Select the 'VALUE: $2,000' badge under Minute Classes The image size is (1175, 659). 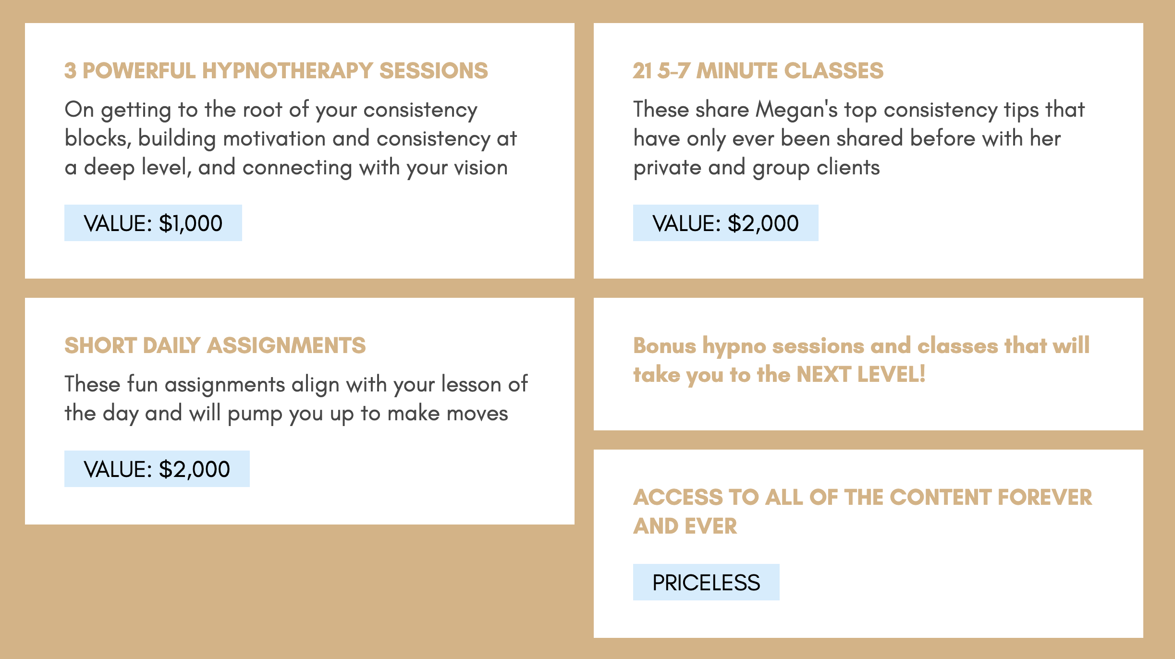click(726, 223)
